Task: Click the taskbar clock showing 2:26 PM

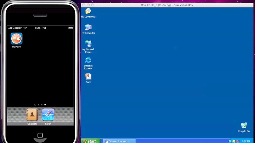Action: coord(246,141)
